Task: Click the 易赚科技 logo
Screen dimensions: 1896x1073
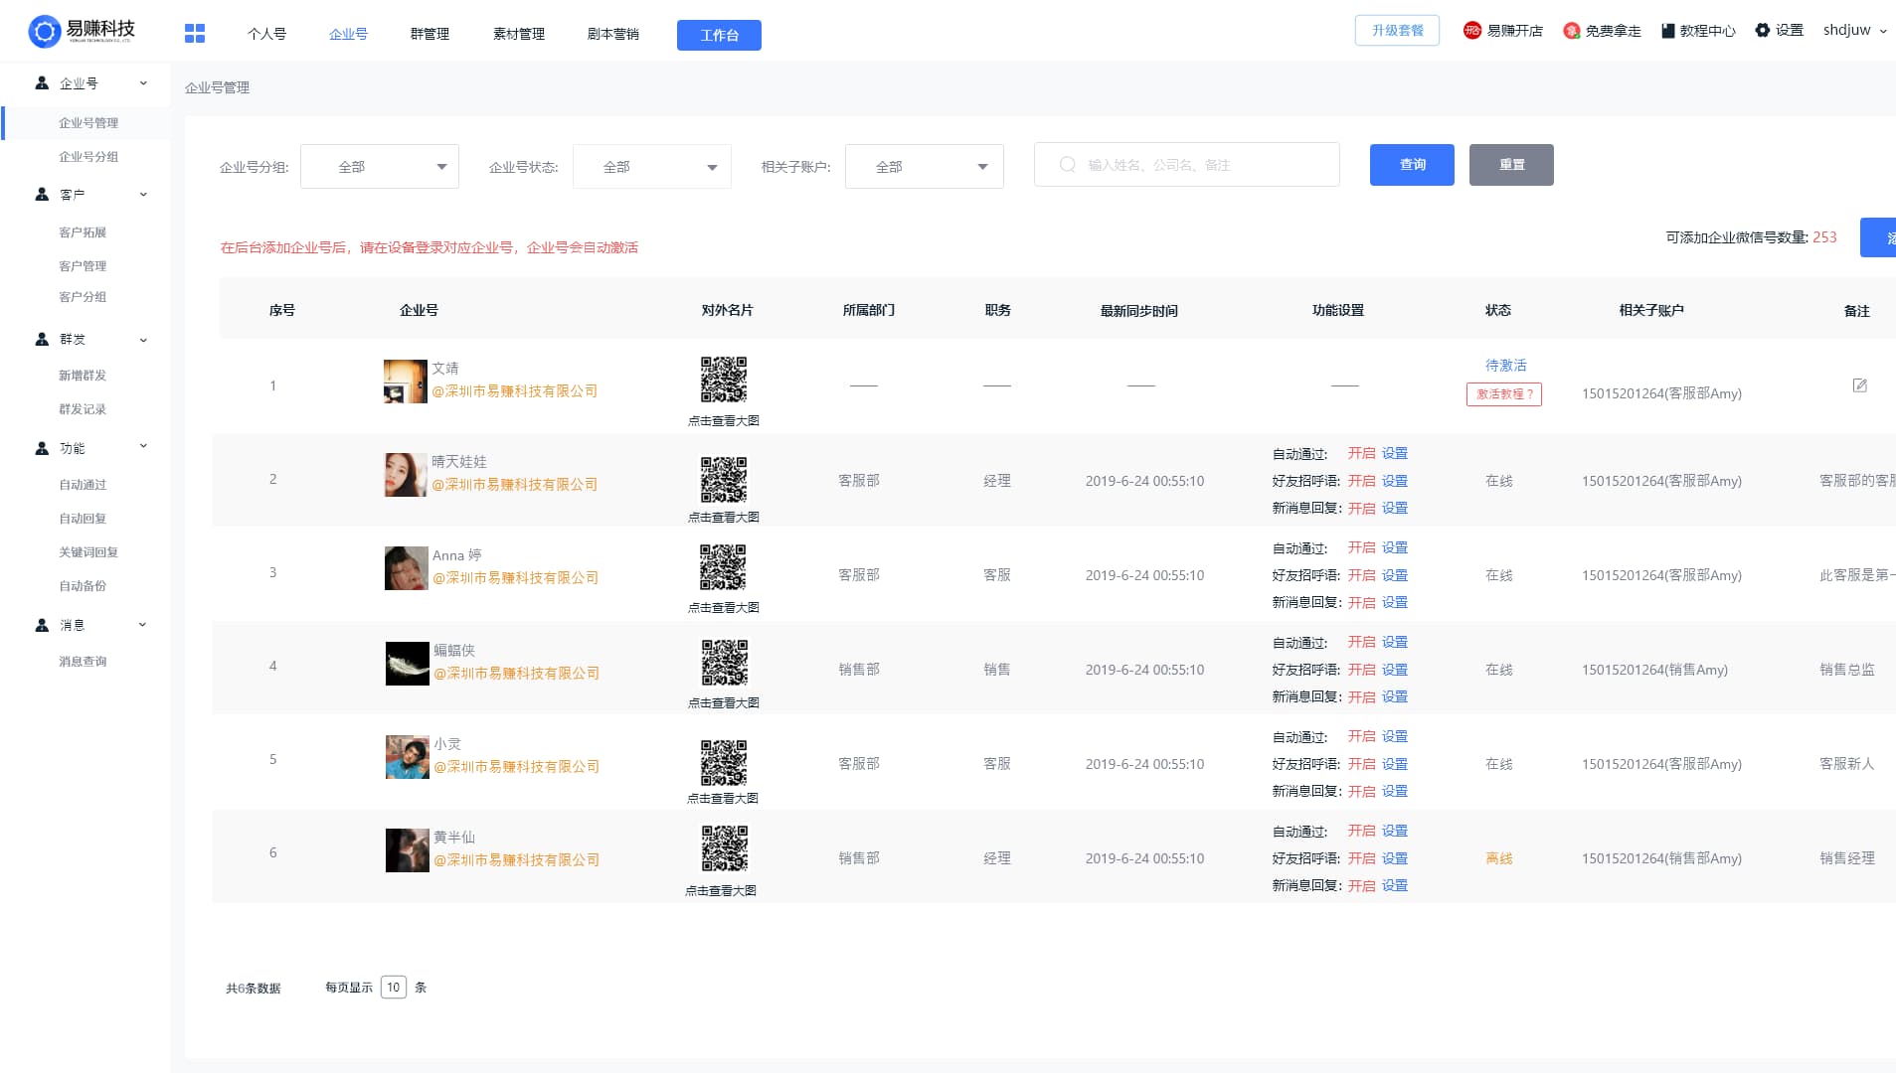Action: [82, 31]
